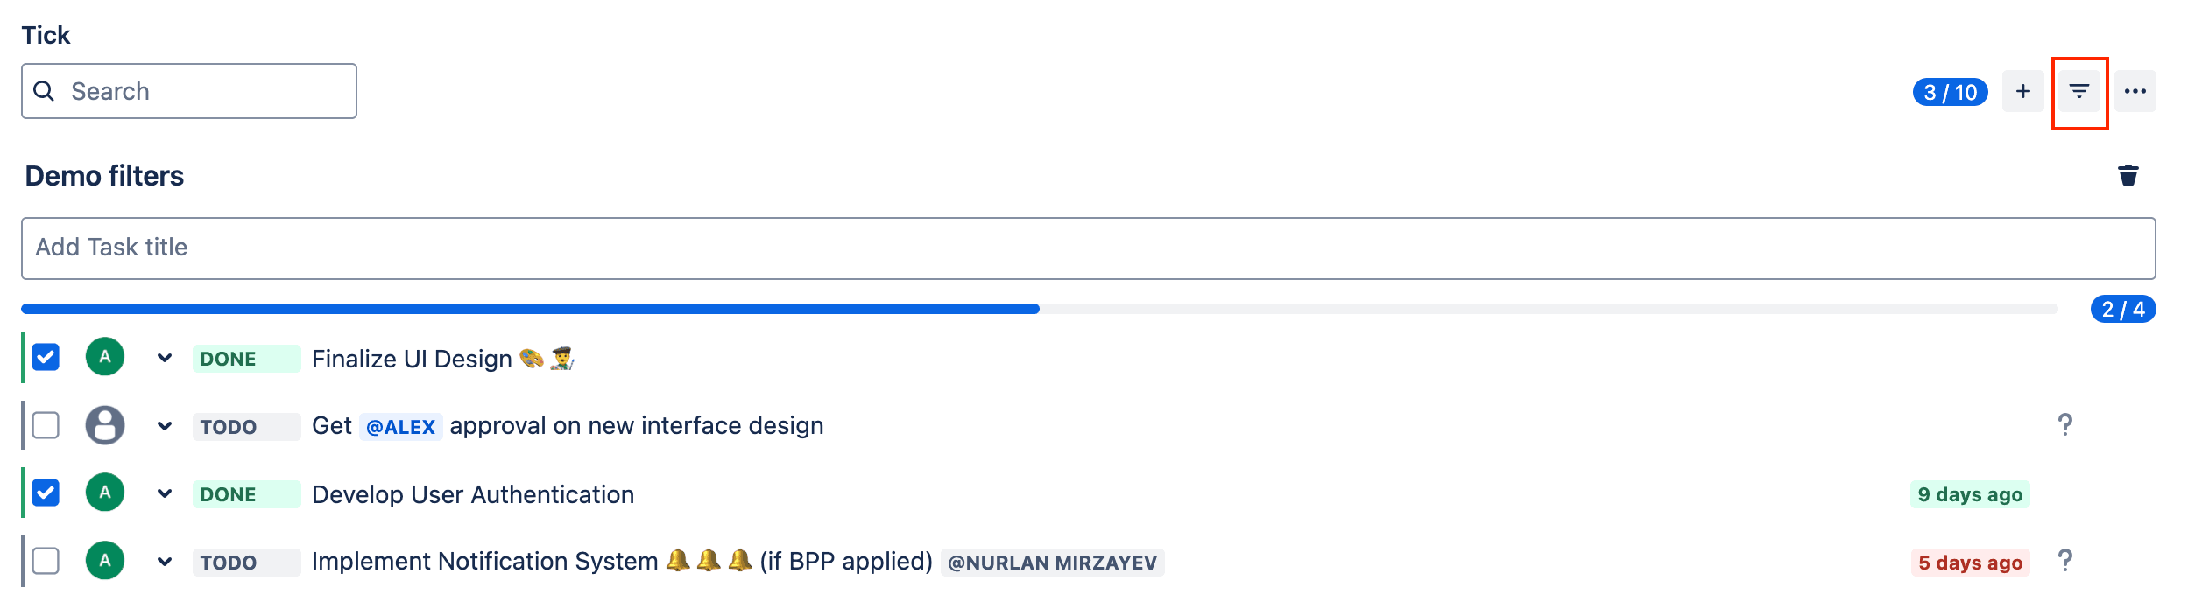Delete Demo filters with trash icon
2202x616 pixels.
click(2128, 175)
